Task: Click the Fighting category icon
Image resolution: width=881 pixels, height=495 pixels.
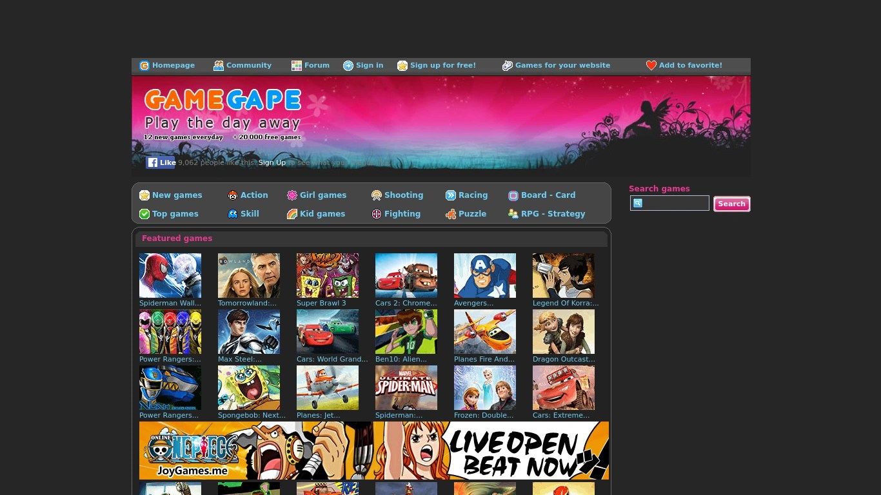Action: [377, 214]
